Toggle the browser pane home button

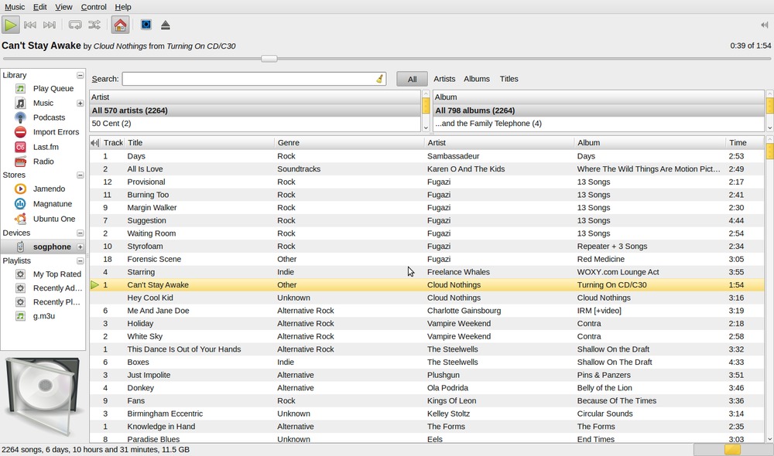[x=120, y=26]
